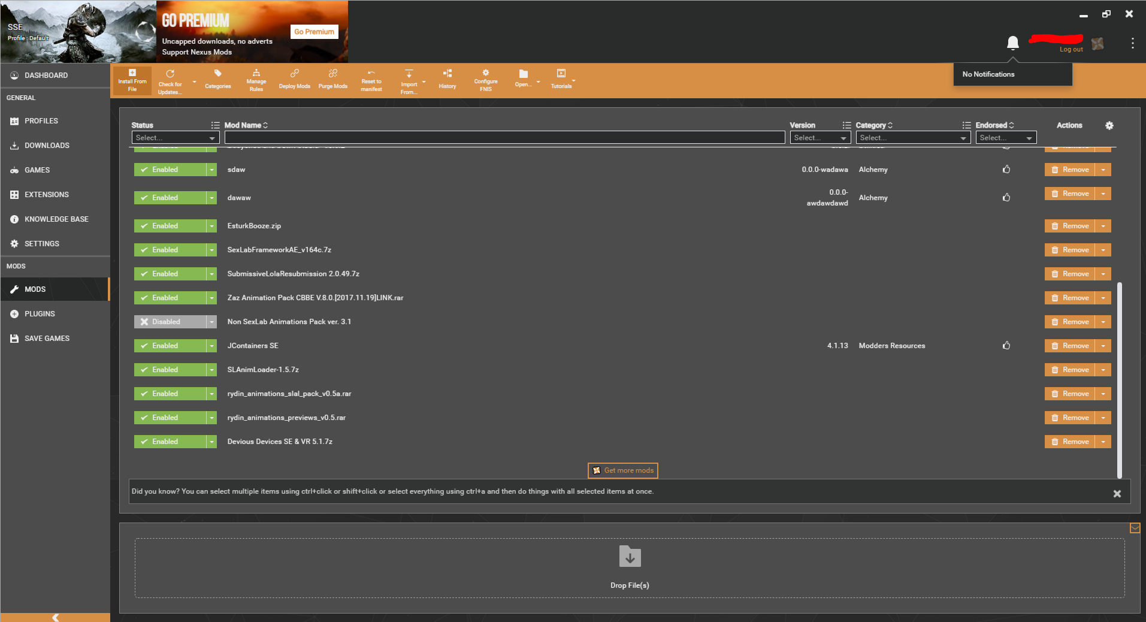Go to Profiles sidebar item
This screenshot has width=1146, height=622.
[55, 121]
